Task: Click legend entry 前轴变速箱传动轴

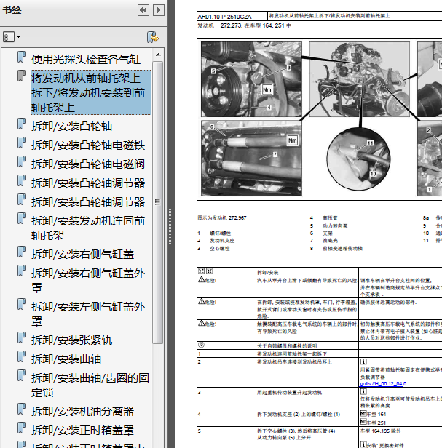Action: [342, 248]
